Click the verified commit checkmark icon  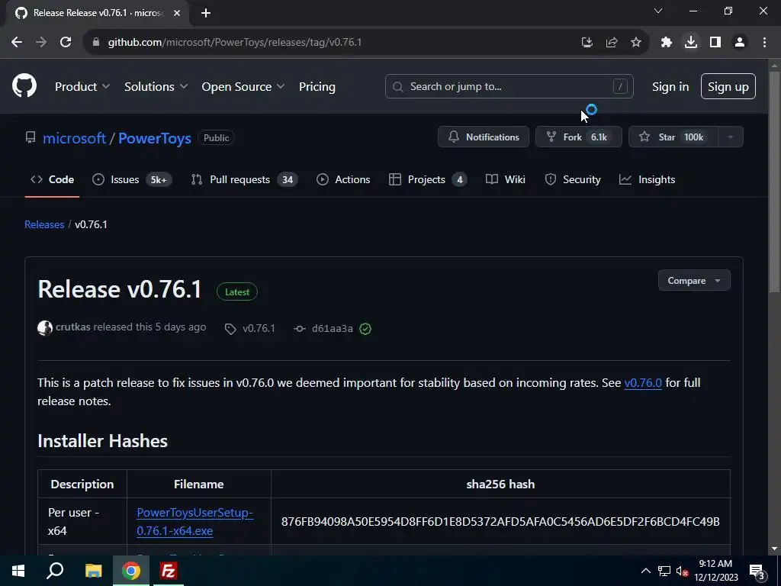click(x=365, y=329)
